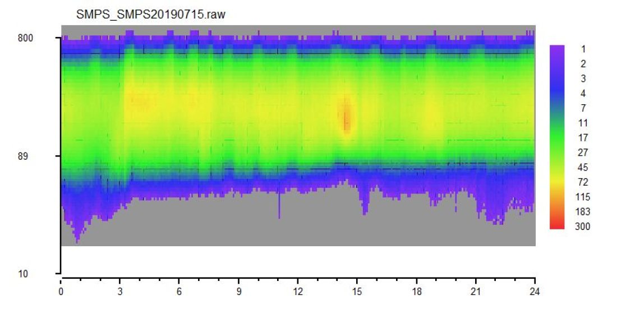Click the legend value 300

(583, 227)
